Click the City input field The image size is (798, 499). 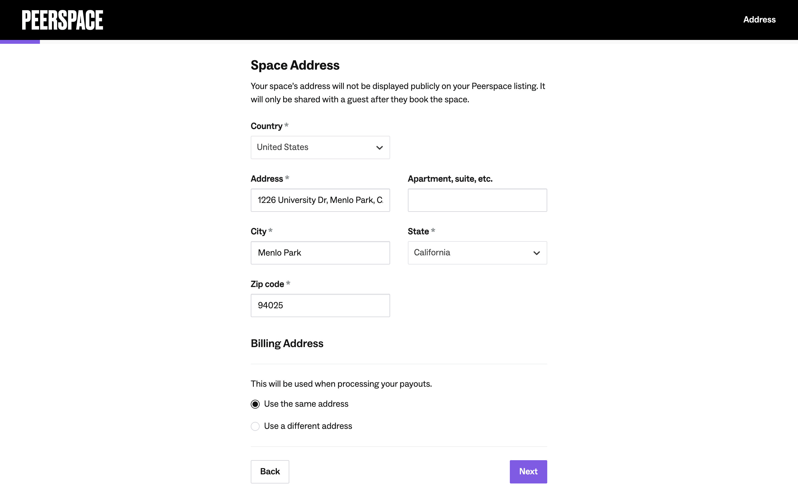click(320, 253)
